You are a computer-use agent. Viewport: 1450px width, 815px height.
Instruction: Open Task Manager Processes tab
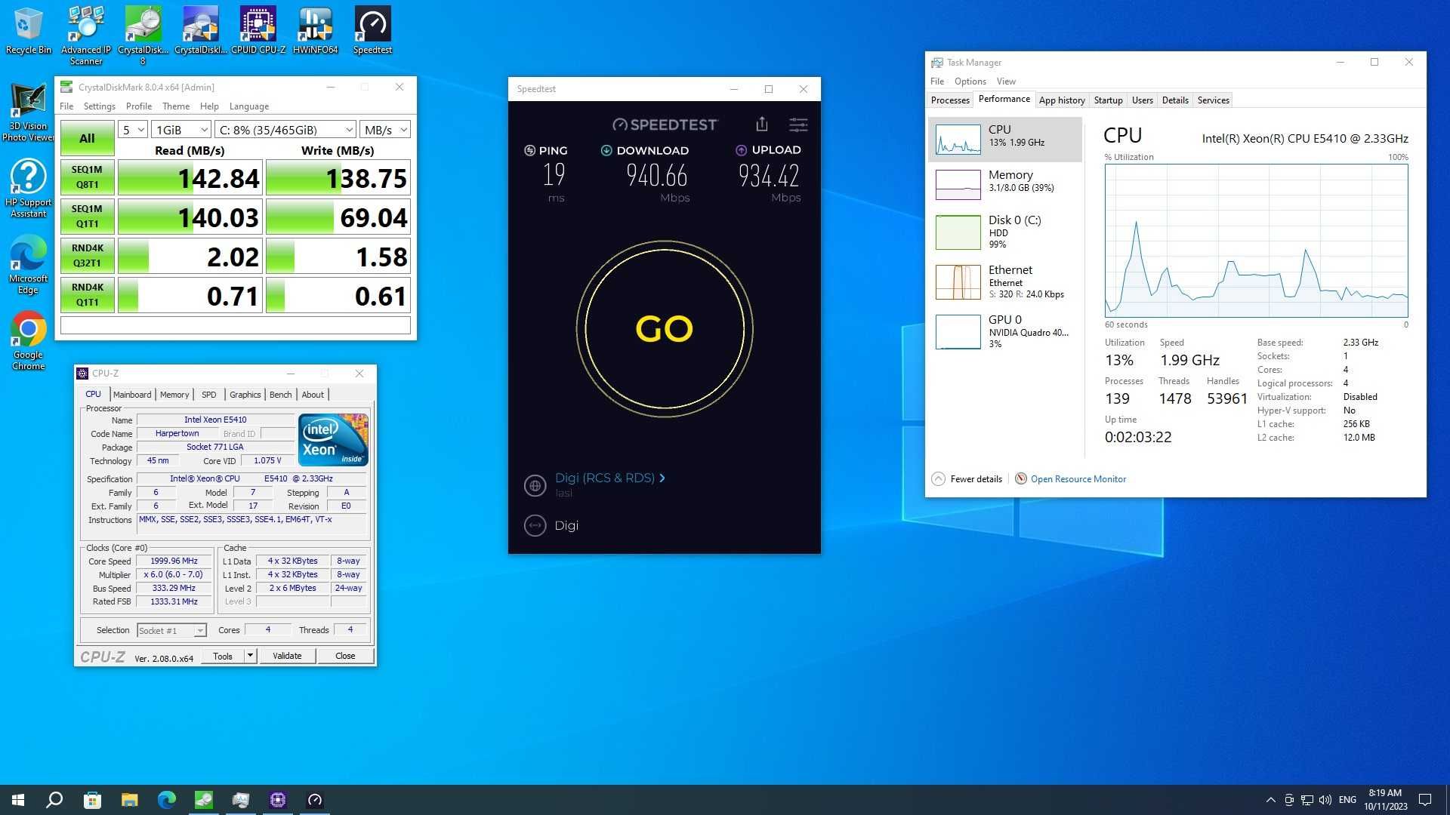[950, 100]
